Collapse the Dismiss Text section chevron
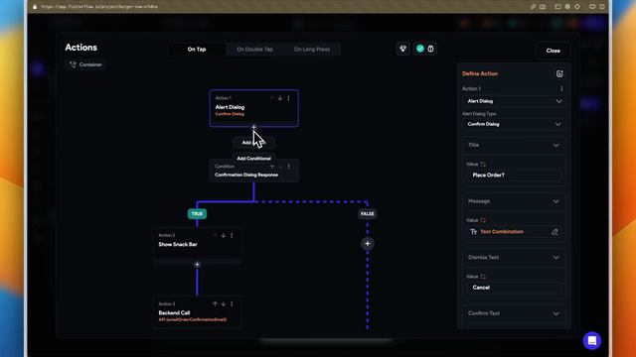Viewport: 636px width, 357px height. tap(556, 258)
